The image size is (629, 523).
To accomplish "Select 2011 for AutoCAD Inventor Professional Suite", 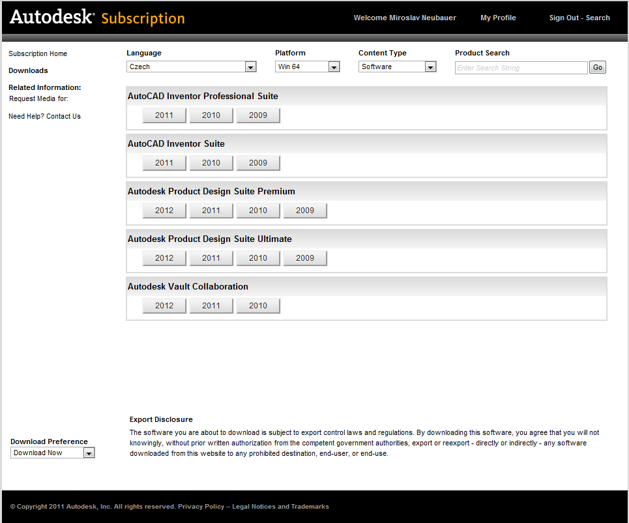I will click(x=164, y=115).
